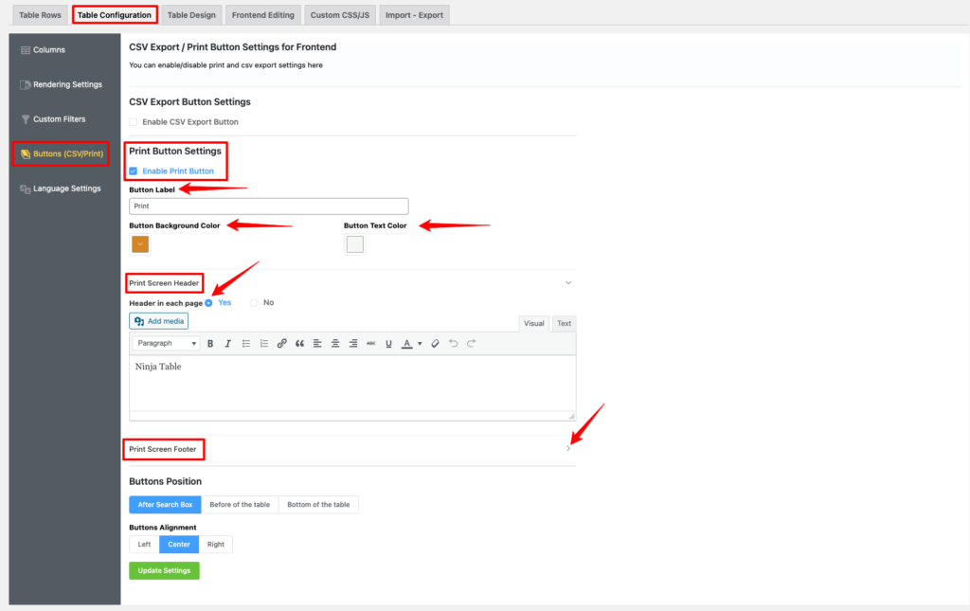Open Custom CSS/JS tab
970x611 pixels.
tap(340, 15)
